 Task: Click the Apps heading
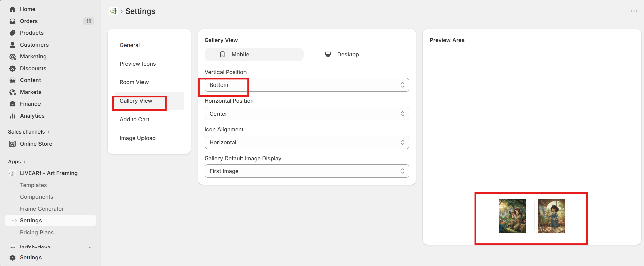pos(15,162)
